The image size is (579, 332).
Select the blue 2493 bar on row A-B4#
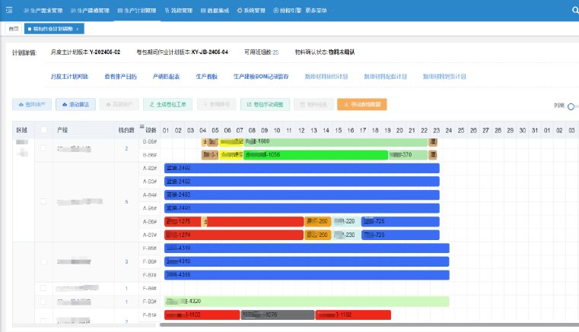(x=302, y=194)
